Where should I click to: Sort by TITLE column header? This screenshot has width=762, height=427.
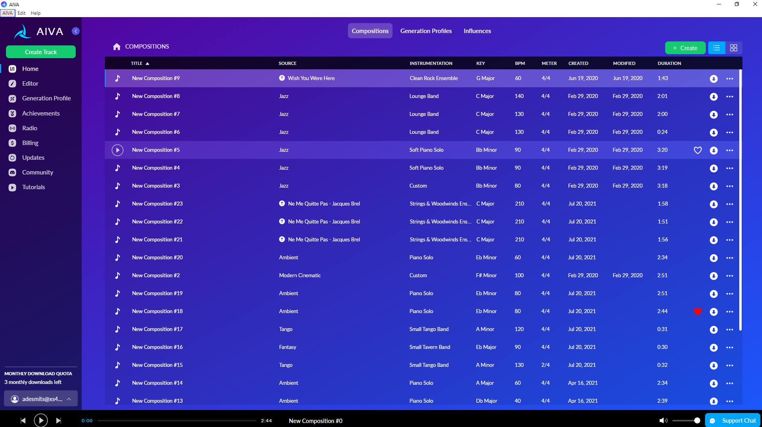point(140,63)
